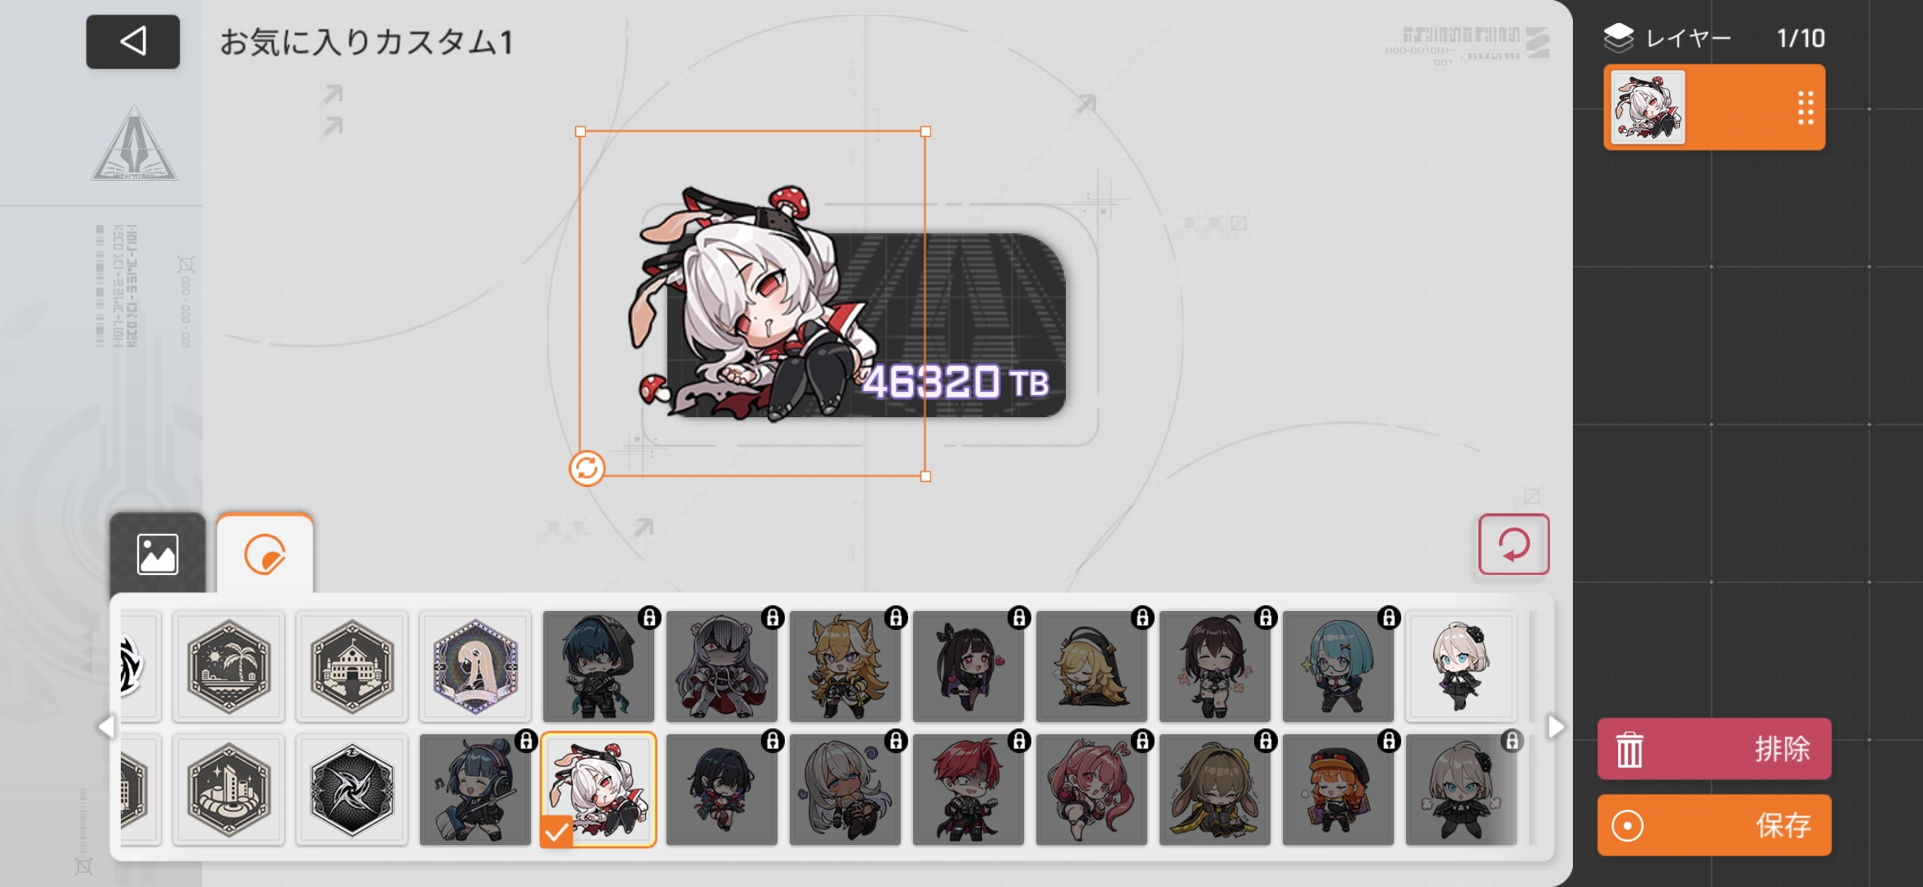Click the orange rotate handle on the selection
This screenshot has height=887, width=1923.
pyautogui.click(x=587, y=468)
